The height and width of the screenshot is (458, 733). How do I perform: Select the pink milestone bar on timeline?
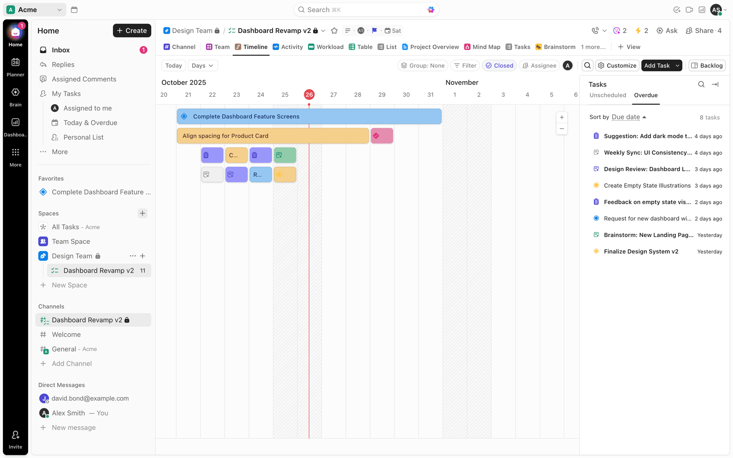coord(382,136)
